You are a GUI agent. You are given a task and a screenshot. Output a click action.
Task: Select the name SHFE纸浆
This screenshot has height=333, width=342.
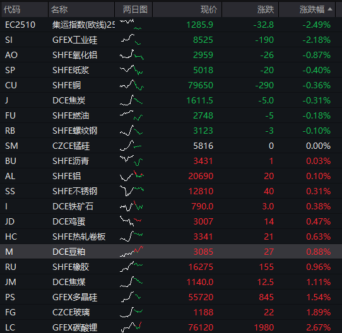71,70
